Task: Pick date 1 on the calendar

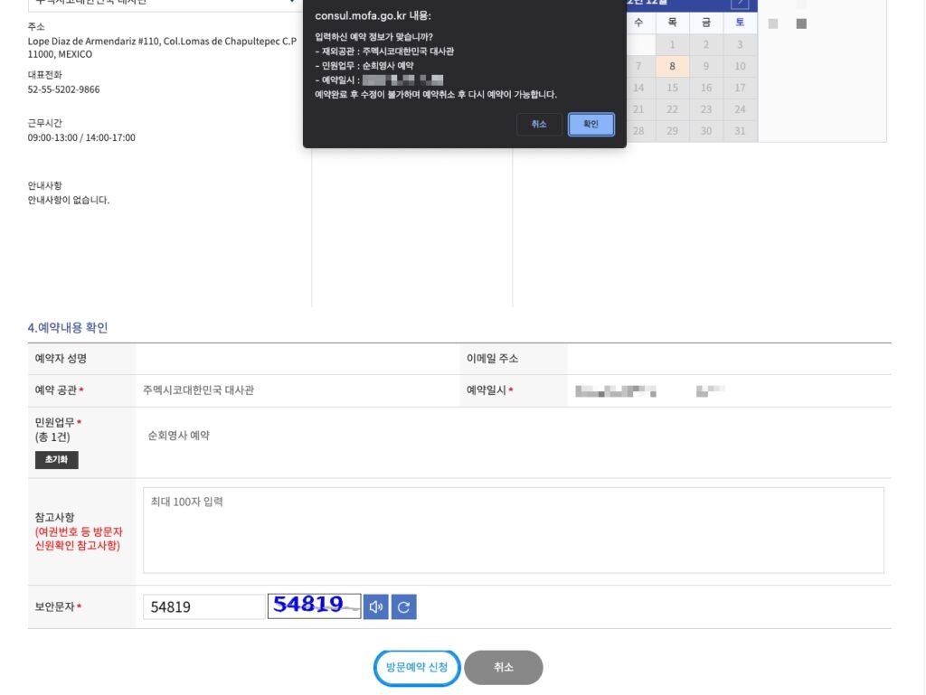Action: pos(672,45)
